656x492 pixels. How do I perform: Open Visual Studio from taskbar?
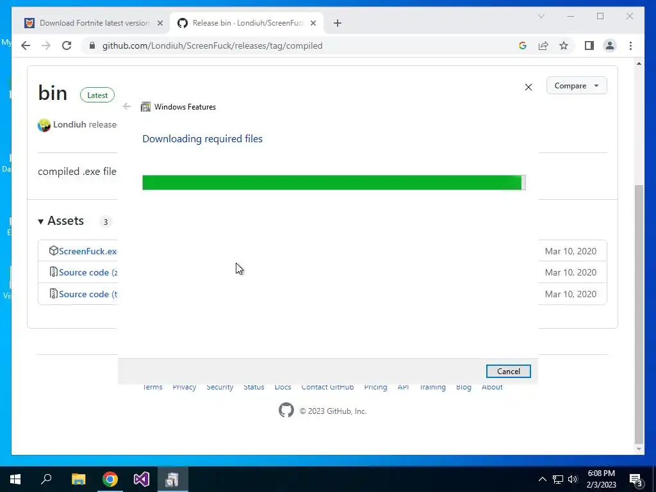pos(142,479)
